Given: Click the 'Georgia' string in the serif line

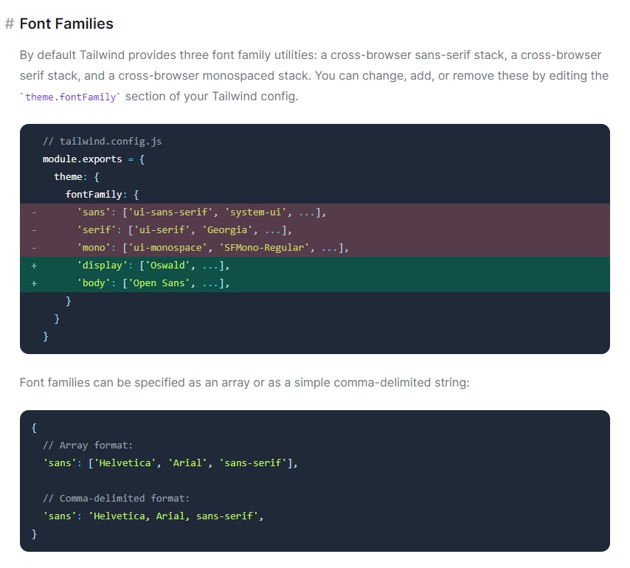Looking at the screenshot, I should click(x=228, y=230).
